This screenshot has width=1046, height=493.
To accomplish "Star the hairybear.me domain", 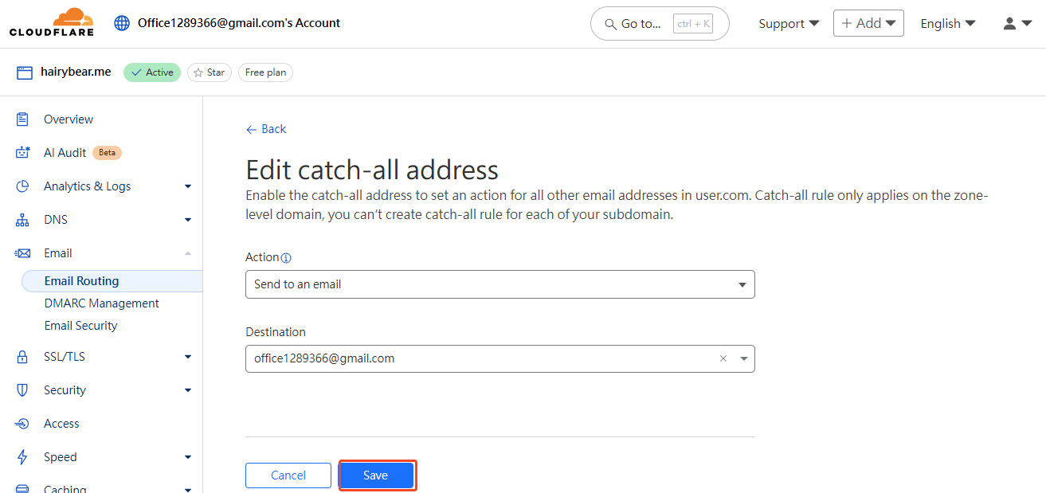I will tap(210, 72).
